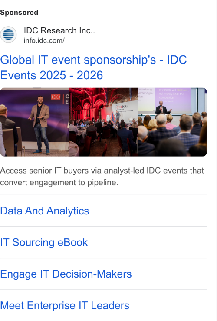Open the Data And Analytics sitelink
The height and width of the screenshot is (321, 217).
point(45,211)
